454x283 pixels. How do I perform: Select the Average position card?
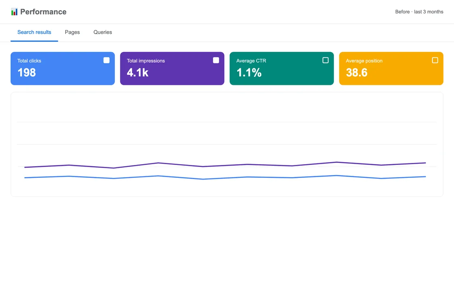[391, 68]
